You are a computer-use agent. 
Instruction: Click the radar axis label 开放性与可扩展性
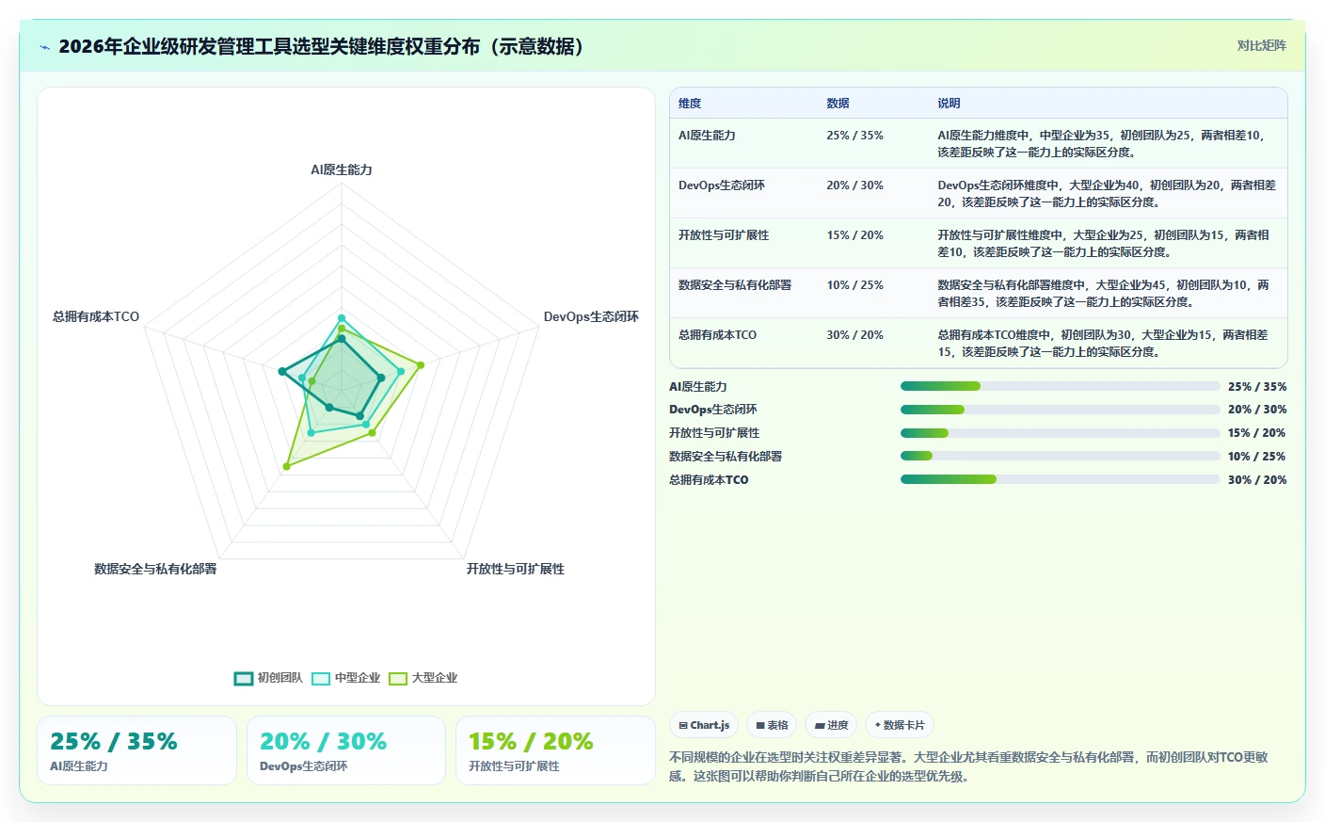pyautogui.click(x=516, y=569)
